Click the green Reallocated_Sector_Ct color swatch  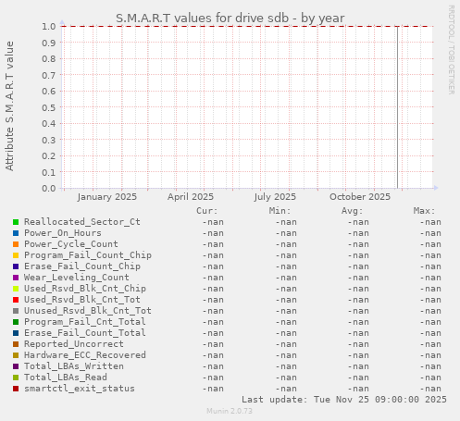16,222
